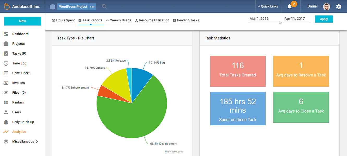Image resolution: width=347 pixels, height=156 pixels.
Task: Open the project briefcase icon in header
Action: (x=52, y=6)
